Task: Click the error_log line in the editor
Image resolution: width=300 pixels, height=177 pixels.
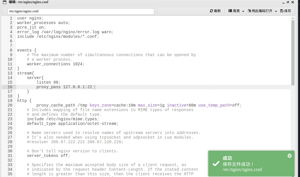Action: [x=65, y=32]
